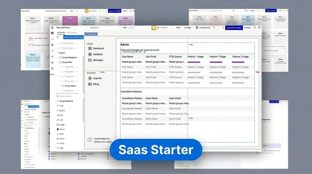Click the Undo arrow in main toolbar
The image size is (312, 174).
tap(213, 28)
